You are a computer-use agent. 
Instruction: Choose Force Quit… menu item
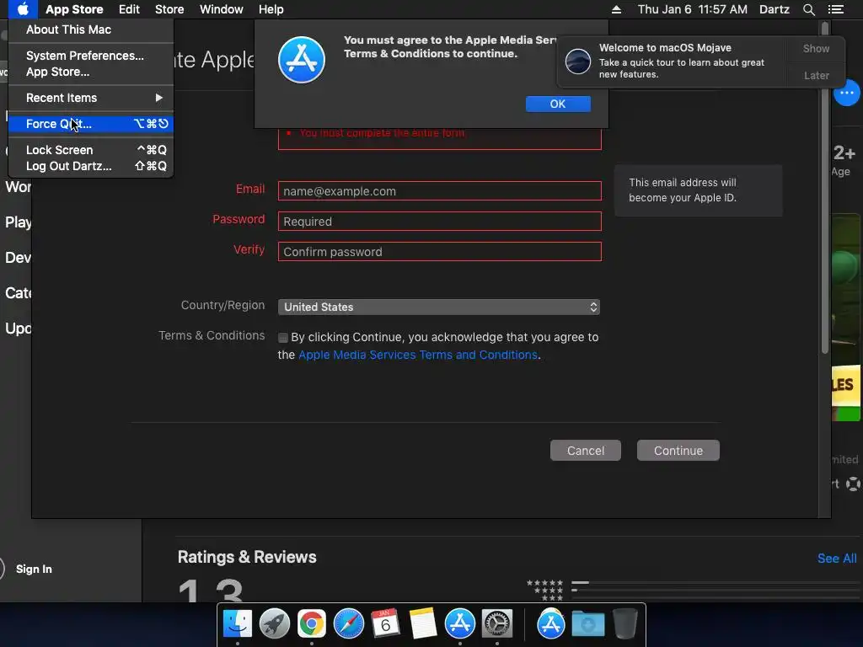pos(91,124)
